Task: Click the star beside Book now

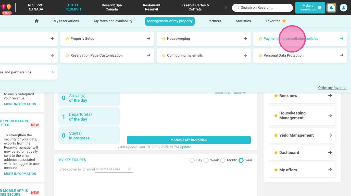Action: 276,96
